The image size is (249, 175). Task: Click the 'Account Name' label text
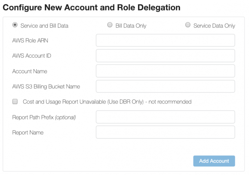click(30, 71)
